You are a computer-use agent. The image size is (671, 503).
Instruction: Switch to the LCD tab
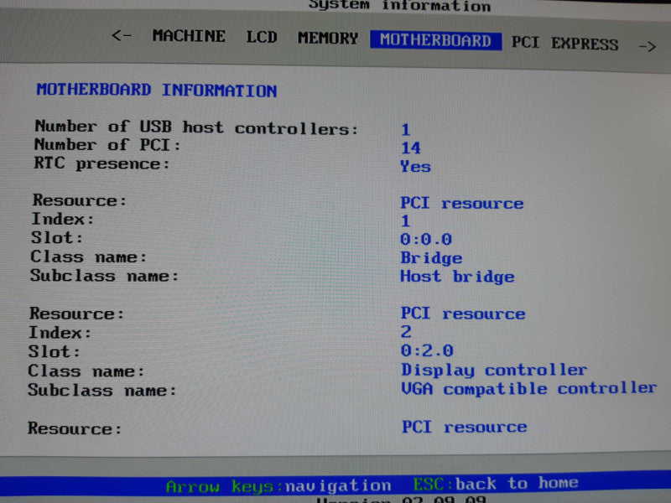[262, 37]
